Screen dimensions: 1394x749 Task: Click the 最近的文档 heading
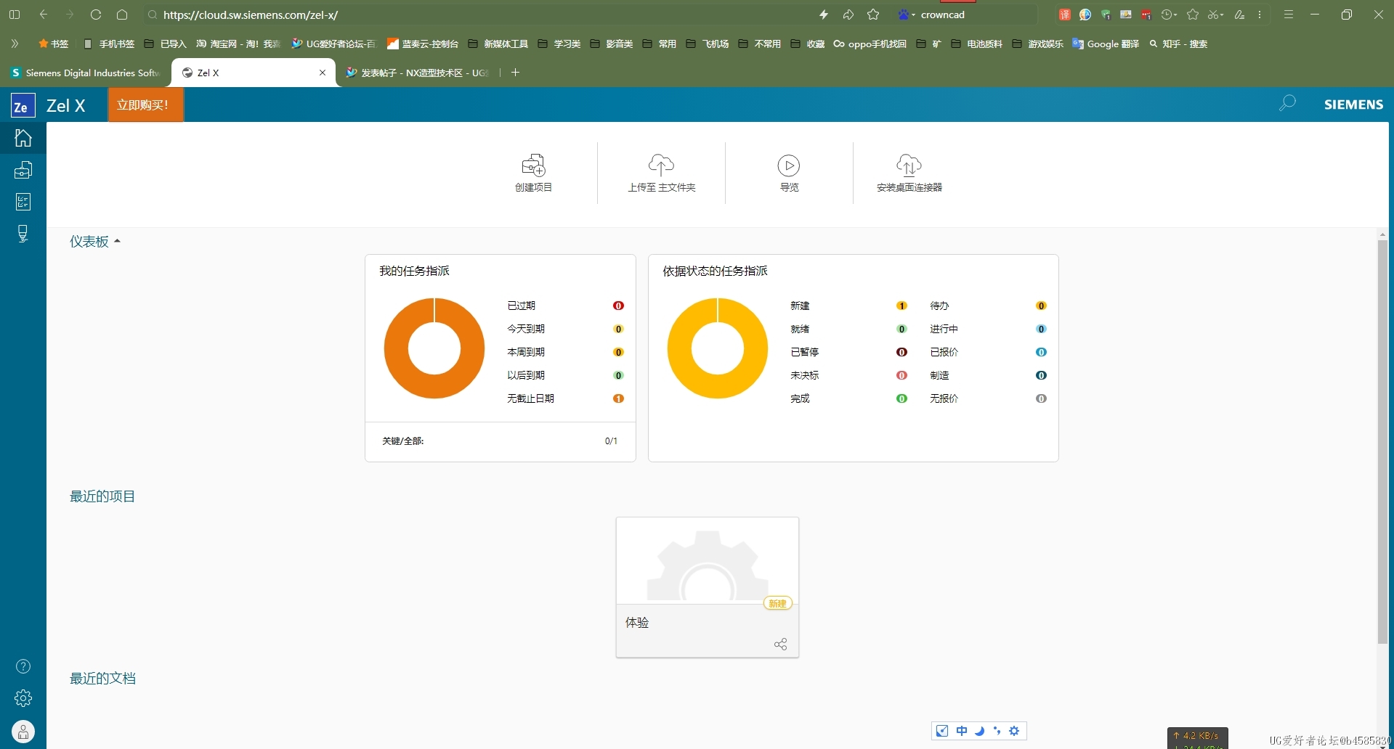click(x=102, y=679)
